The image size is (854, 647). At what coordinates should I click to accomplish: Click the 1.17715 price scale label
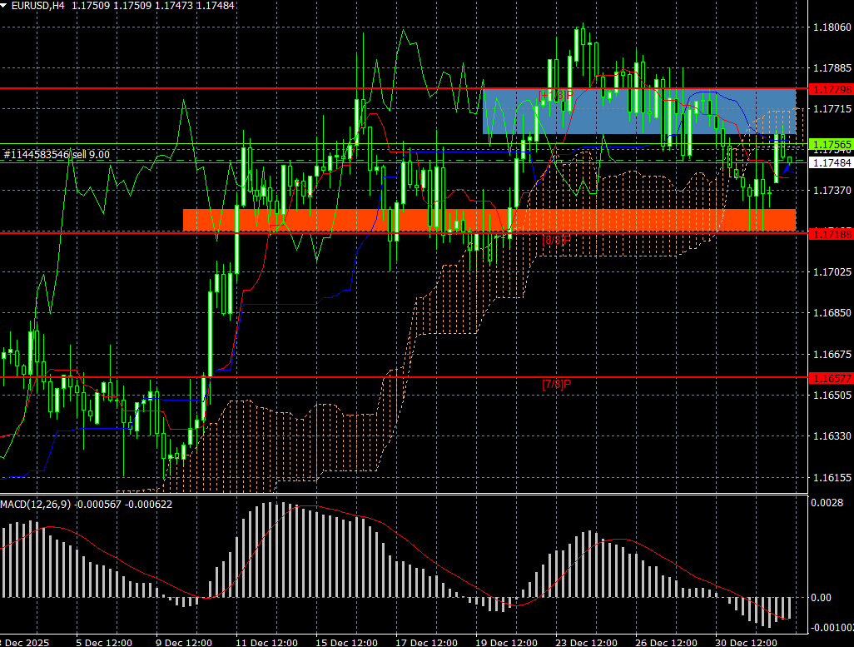(832, 109)
